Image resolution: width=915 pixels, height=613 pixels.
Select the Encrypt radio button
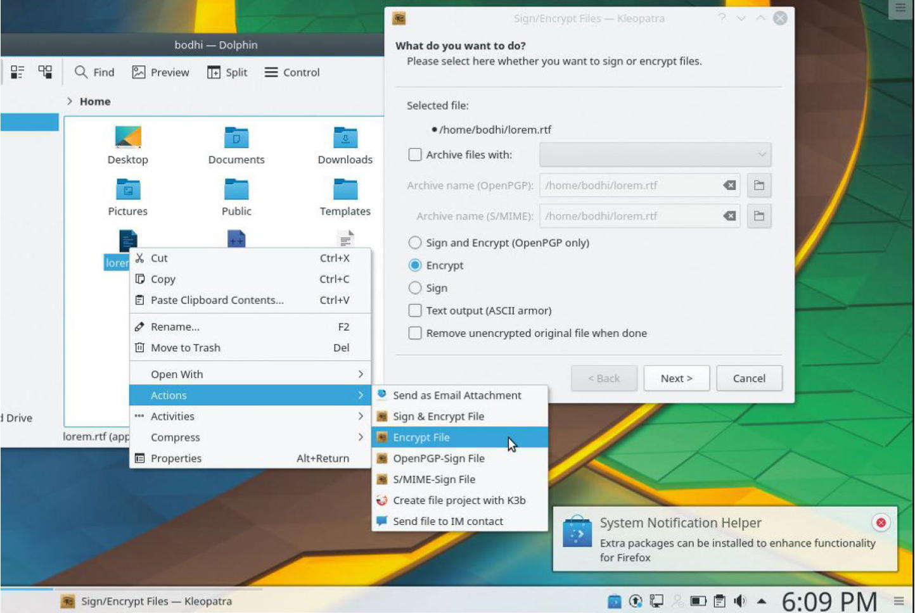point(415,265)
